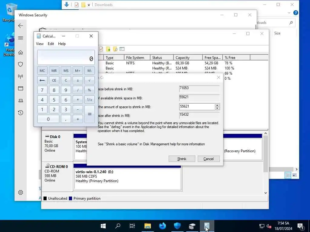Close the shrink dialog with X
The image size is (310, 232).
tap(219, 77)
